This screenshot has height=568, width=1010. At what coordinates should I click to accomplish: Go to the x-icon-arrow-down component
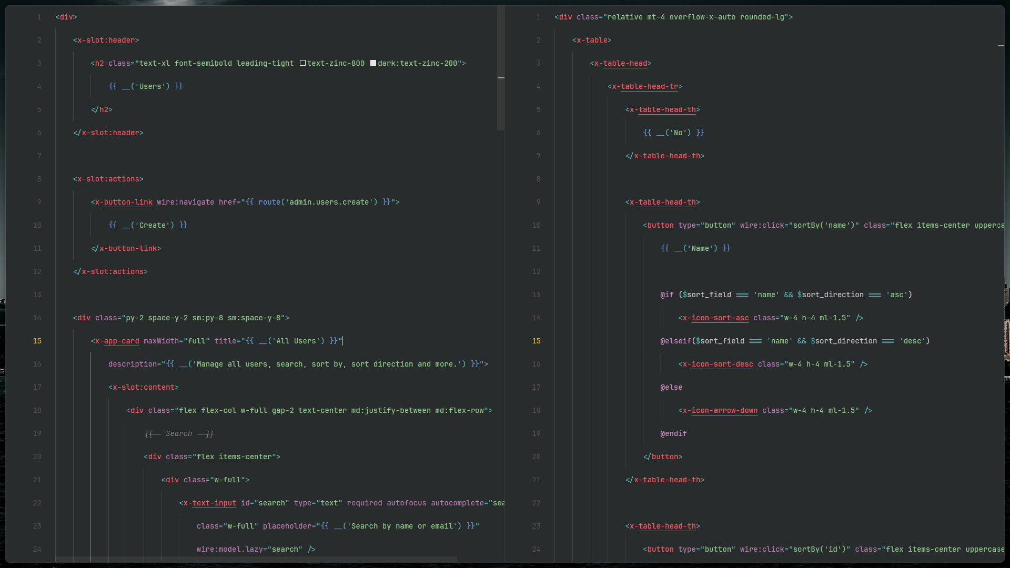point(724,411)
